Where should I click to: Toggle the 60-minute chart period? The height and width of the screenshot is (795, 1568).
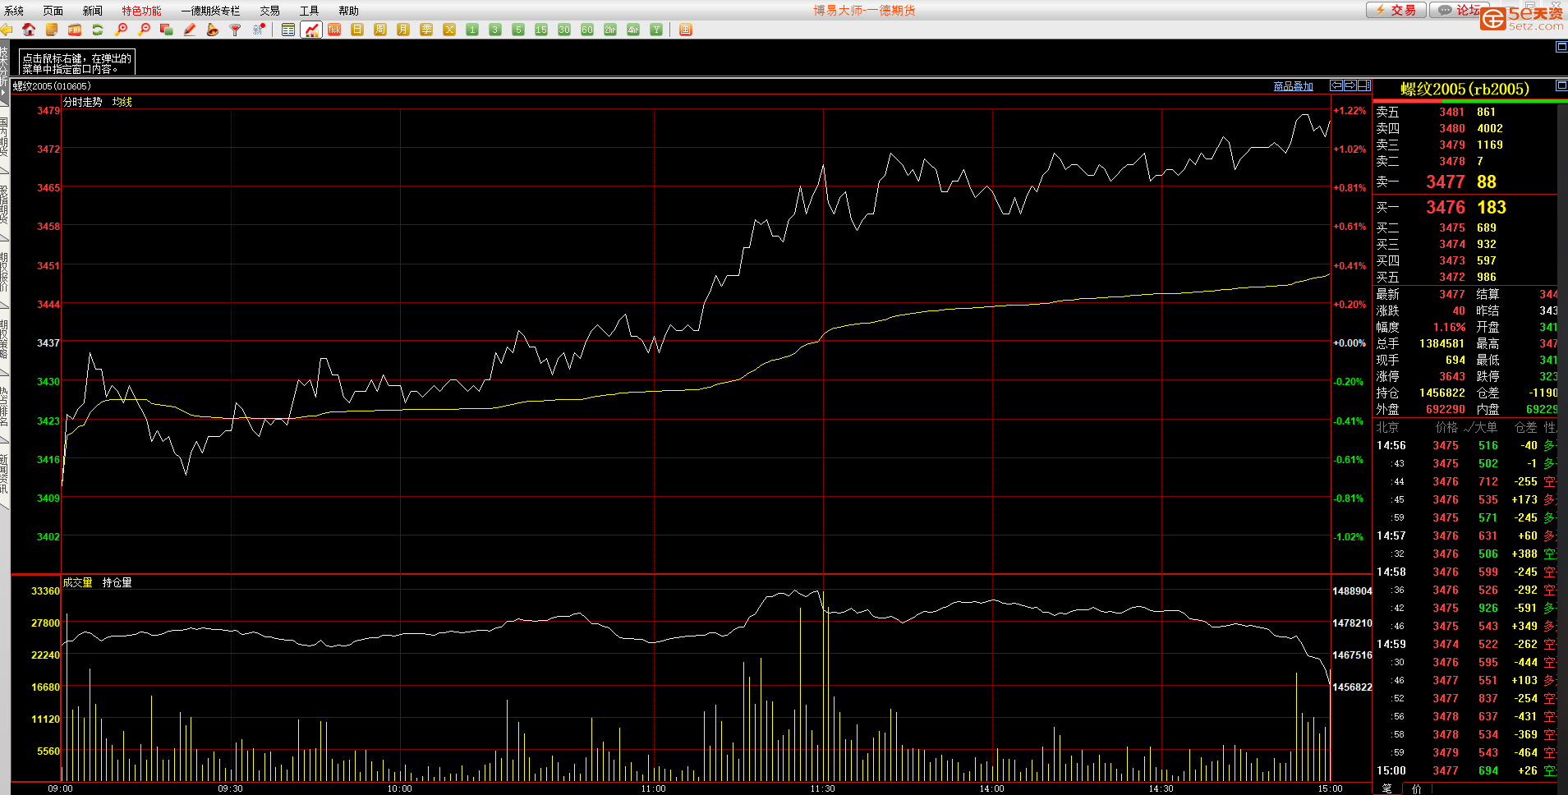(587, 30)
